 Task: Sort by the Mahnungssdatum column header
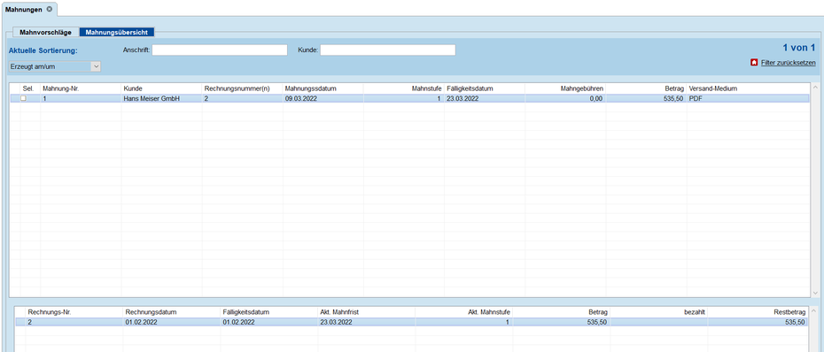(323, 88)
